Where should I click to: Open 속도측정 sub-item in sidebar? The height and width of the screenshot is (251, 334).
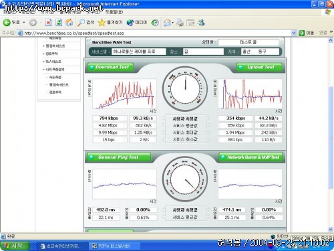click(55, 77)
